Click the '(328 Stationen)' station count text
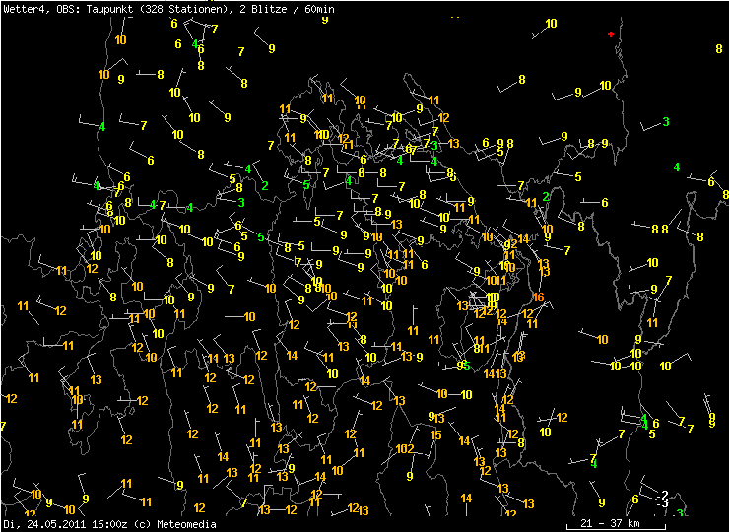 [x=186, y=9]
